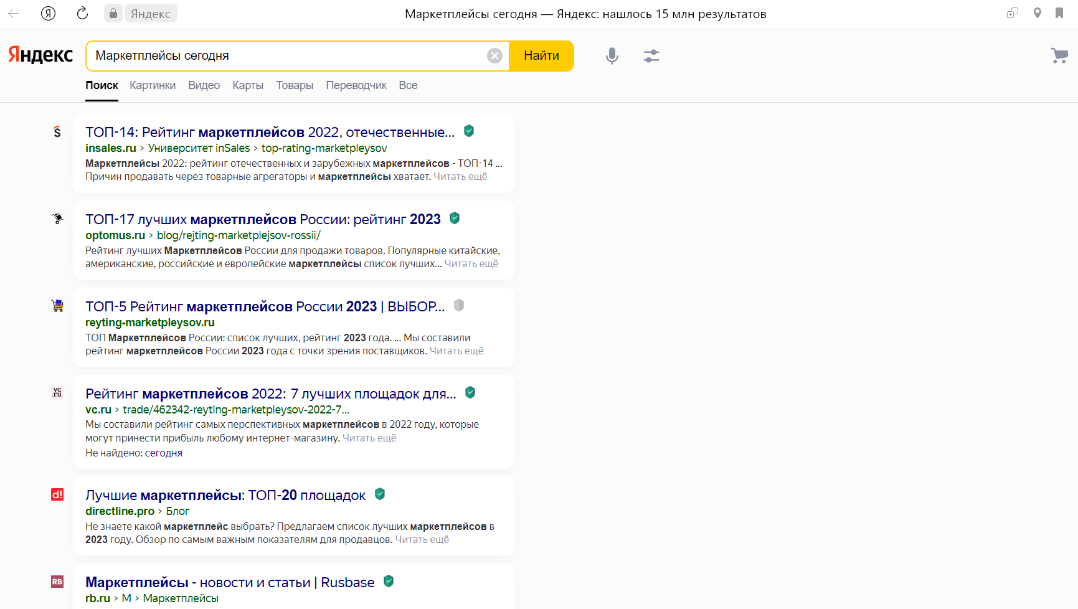Open the Университет inSales breadcrumb
This screenshot has width=1078, height=609.
[199, 148]
